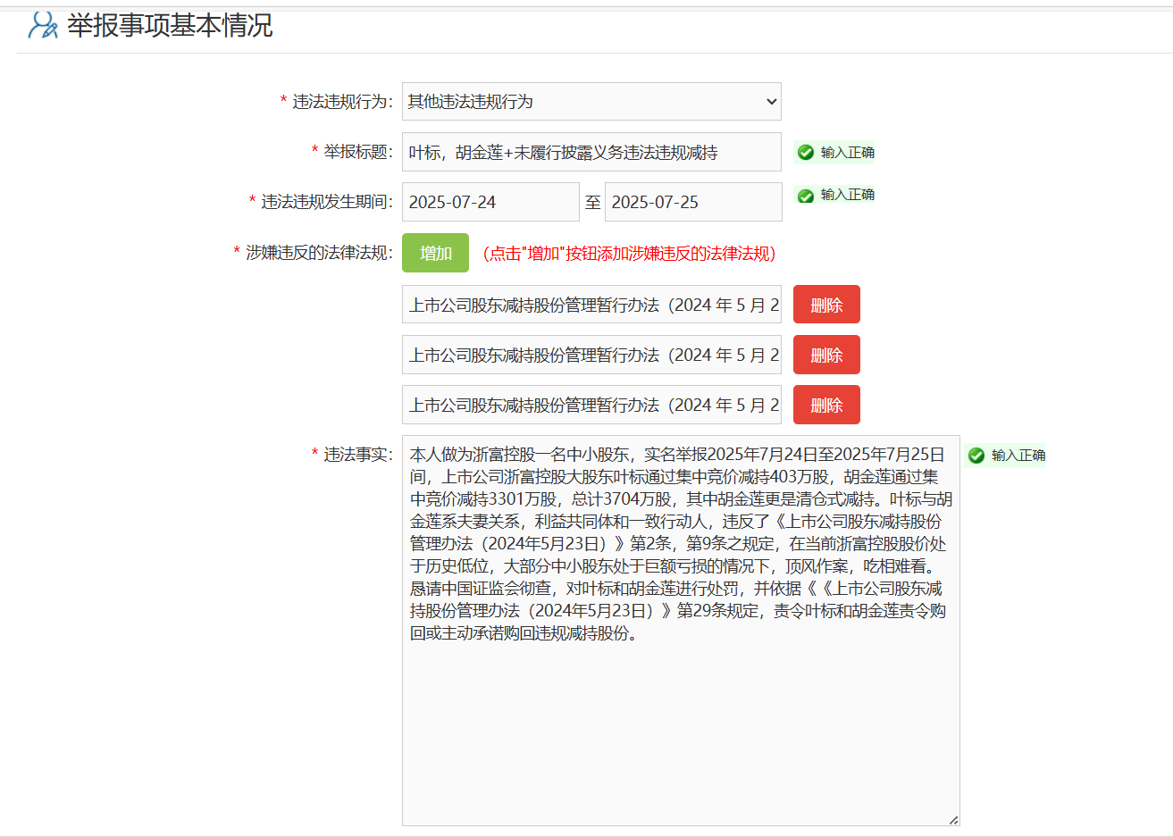Click the red hint text about 增加 button
The image size is (1173, 837).
(x=629, y=254)
